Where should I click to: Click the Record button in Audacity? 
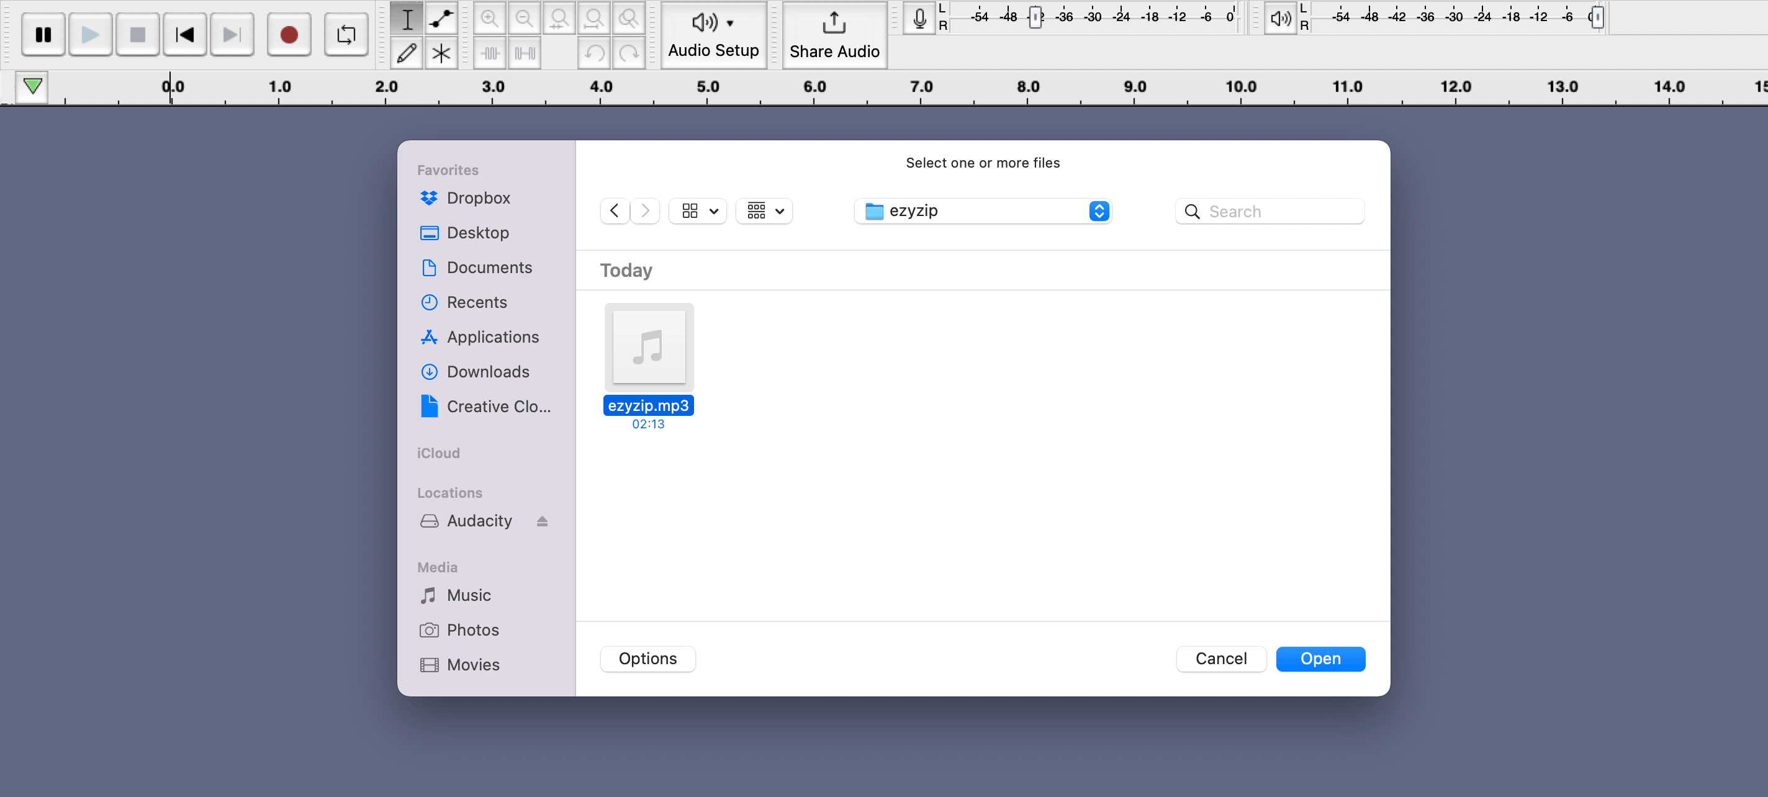[287, 33]
